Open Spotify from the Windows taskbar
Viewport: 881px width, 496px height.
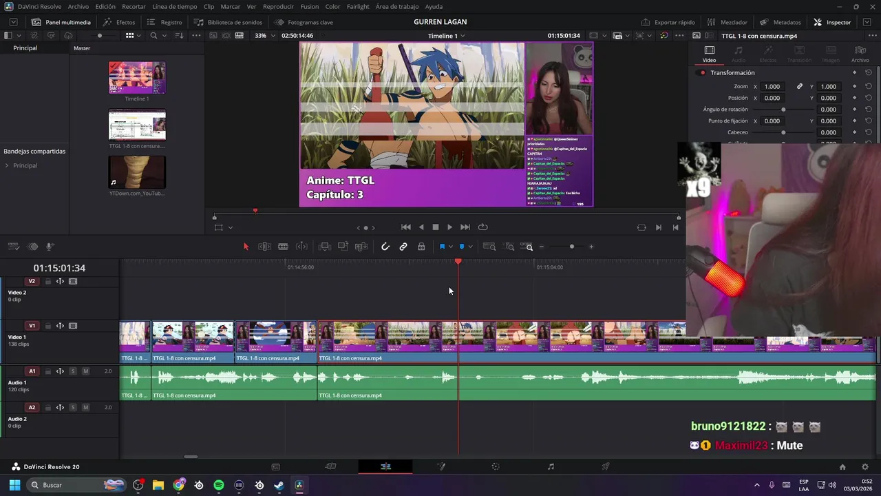pos(219,485)
